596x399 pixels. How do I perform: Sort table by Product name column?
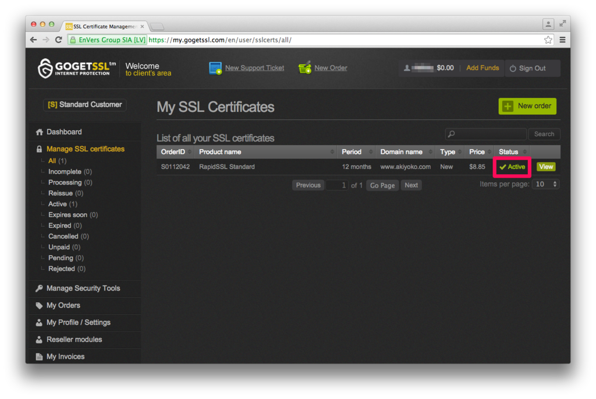coord(265,152)
